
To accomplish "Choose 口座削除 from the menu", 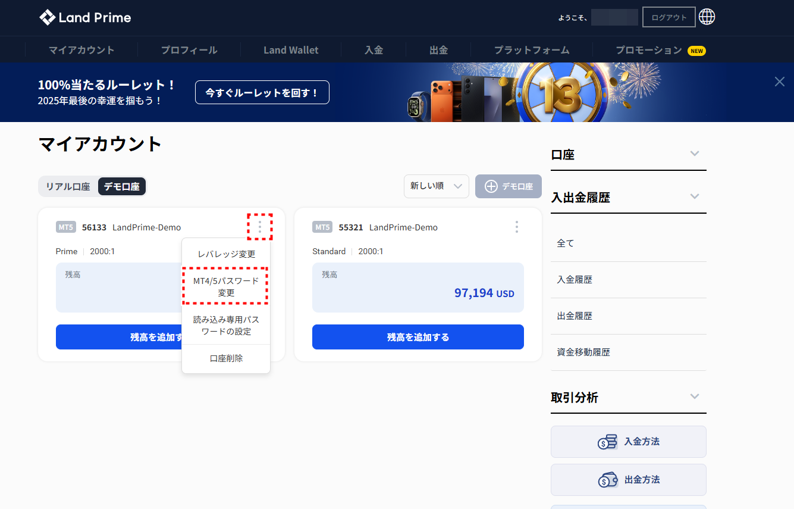I will coord(226,358).
